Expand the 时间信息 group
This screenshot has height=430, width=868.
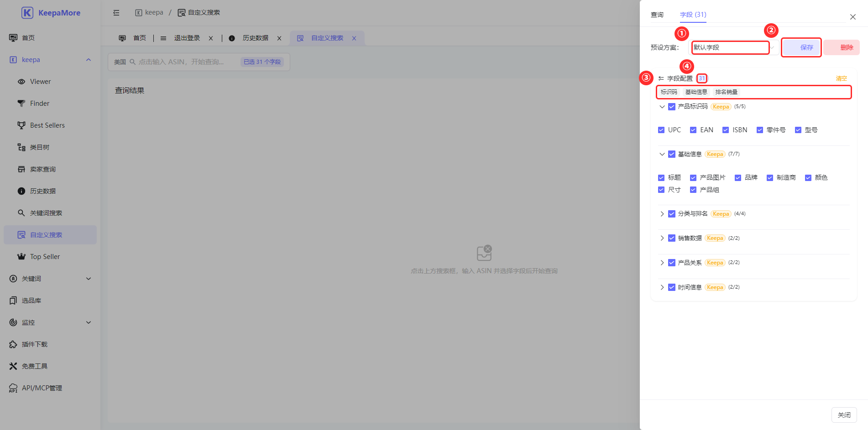662,287
